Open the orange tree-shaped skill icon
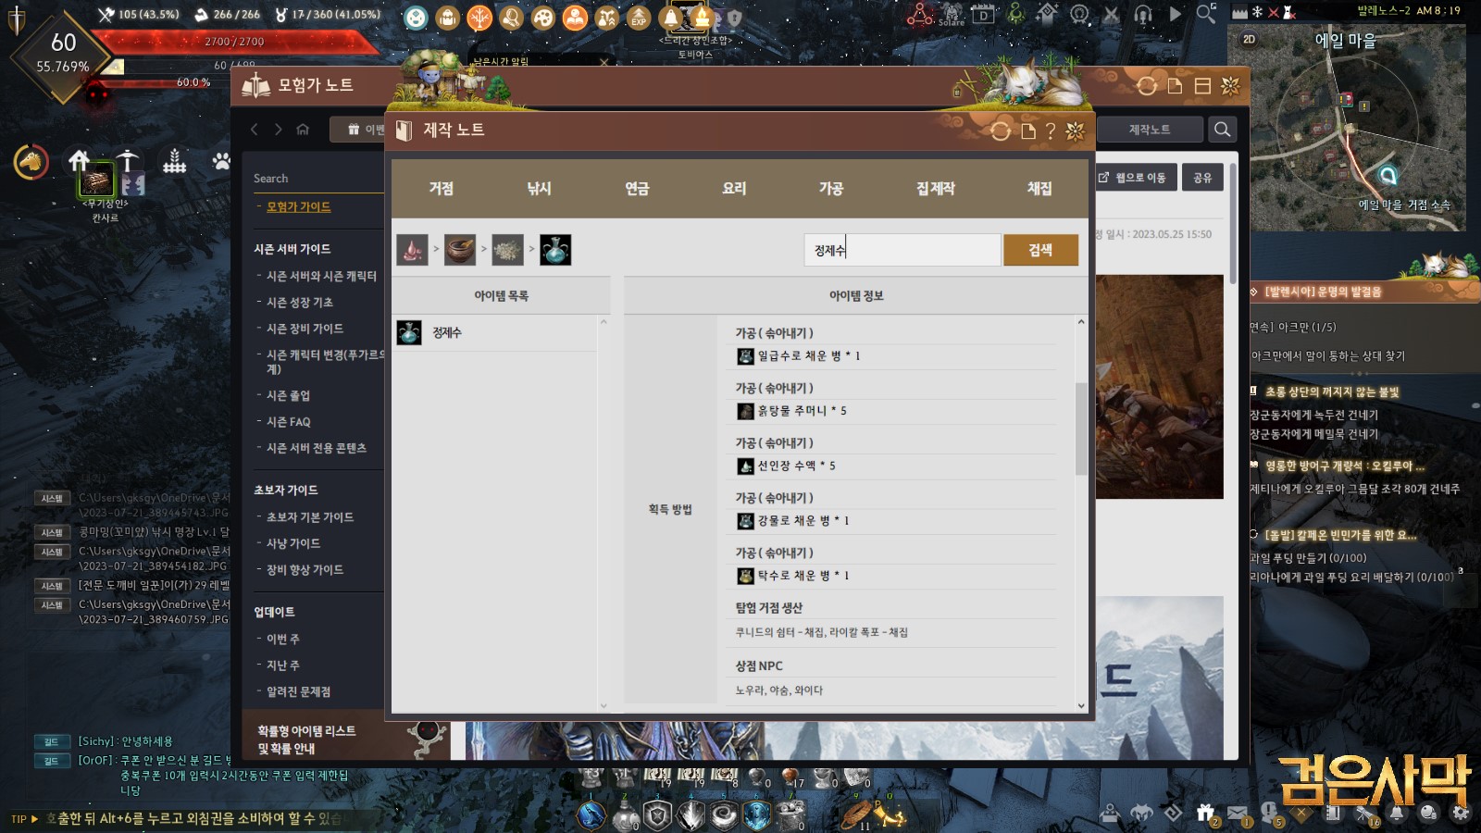The image size is (1481, 833). coord(479,17)
